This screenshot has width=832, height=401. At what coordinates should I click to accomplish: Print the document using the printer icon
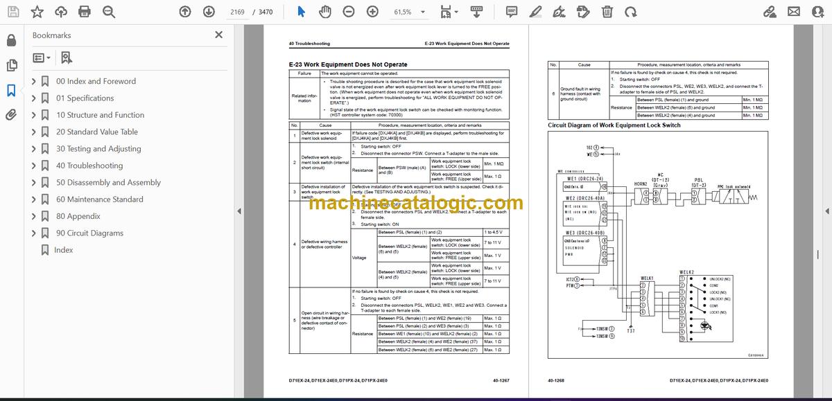tap(84, 12)
